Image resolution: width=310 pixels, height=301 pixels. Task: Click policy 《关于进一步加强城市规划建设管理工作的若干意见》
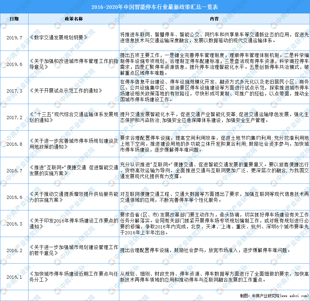74,250
